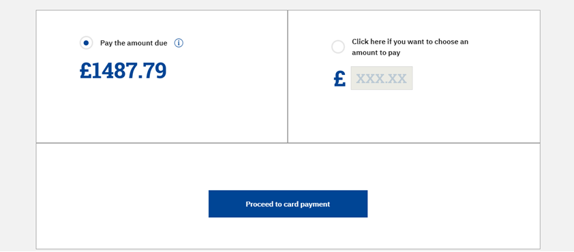574x252 pixels.
Task: Choose the full amount due option
Action: pyautogui.click(x=86, y=43)
